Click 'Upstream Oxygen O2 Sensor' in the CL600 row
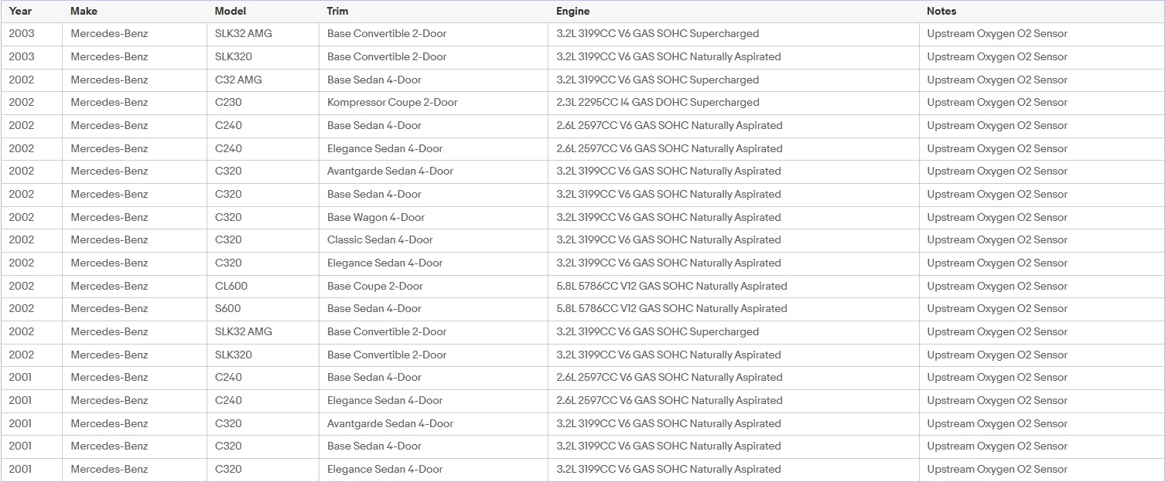Screen dimensions: 1165x482 pos(997,286)
